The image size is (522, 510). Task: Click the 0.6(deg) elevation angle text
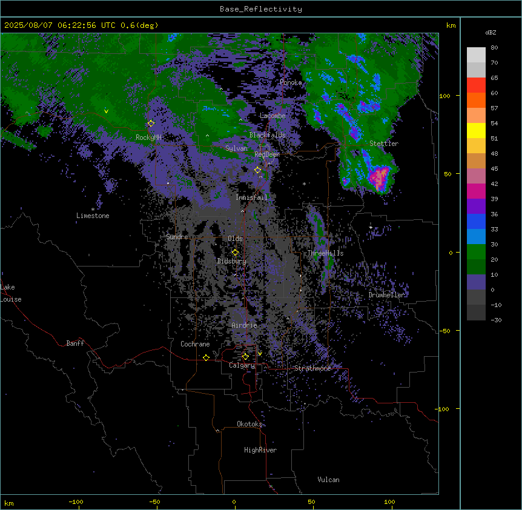[x=139, y=25]
